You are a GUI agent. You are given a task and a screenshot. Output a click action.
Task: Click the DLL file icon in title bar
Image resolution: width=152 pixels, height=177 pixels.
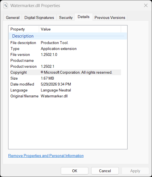6,5
